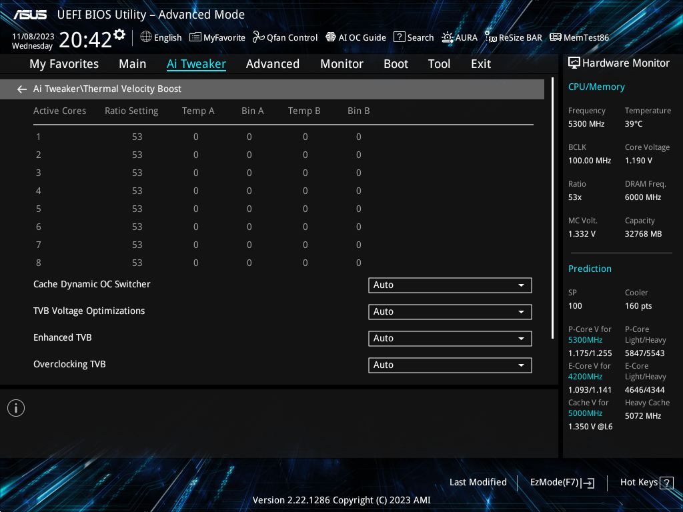Click the 5300MHz P-Core prediction link
This screenshot has width=683, height=512.
tap(586, 340)
